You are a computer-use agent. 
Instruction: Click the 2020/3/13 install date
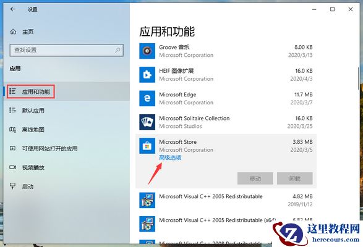click(x=301, y=55)
